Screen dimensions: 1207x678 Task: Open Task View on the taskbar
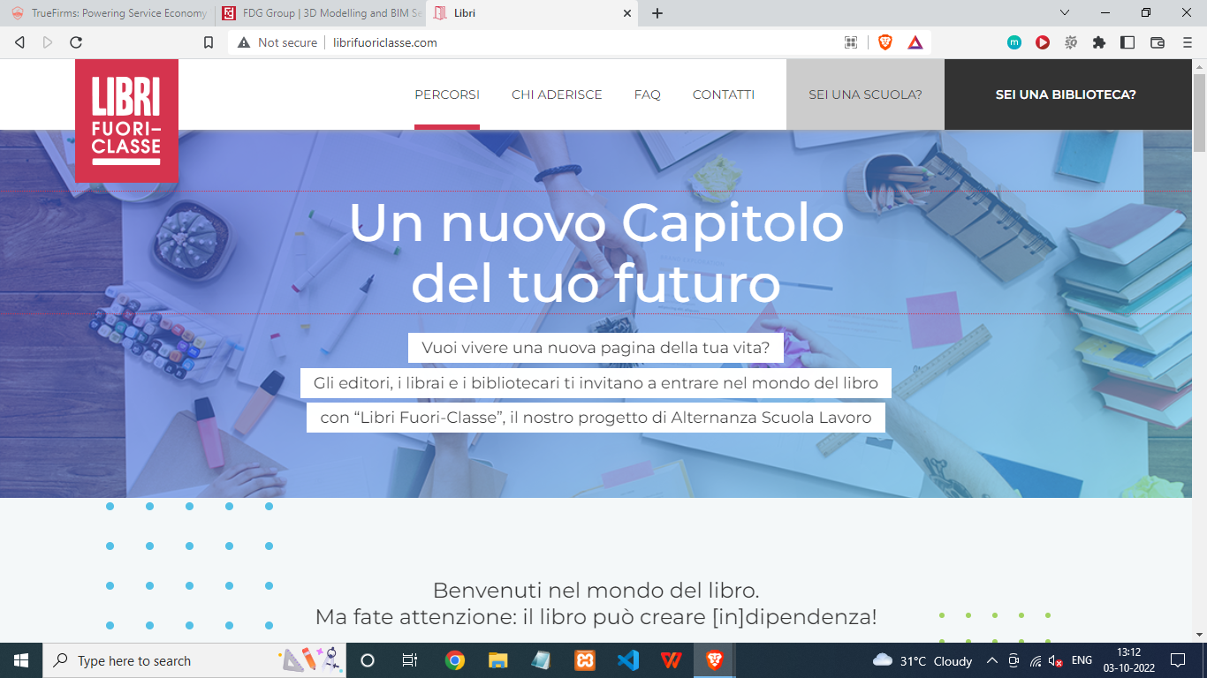410,660
